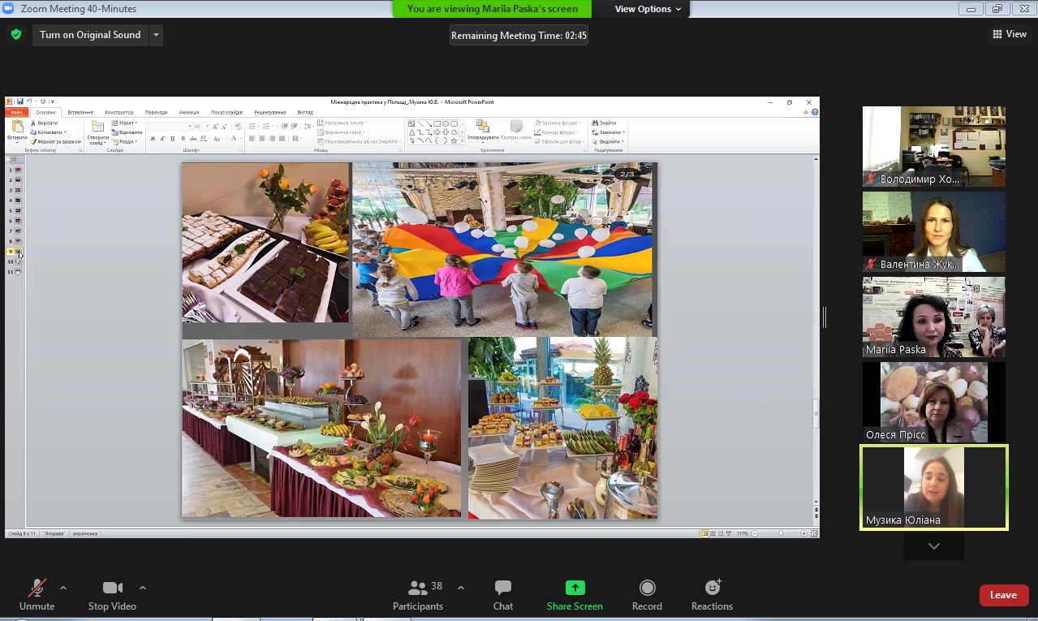Open the View Options dropdown
1038x621 pixels.
click(x=648, y=9)
